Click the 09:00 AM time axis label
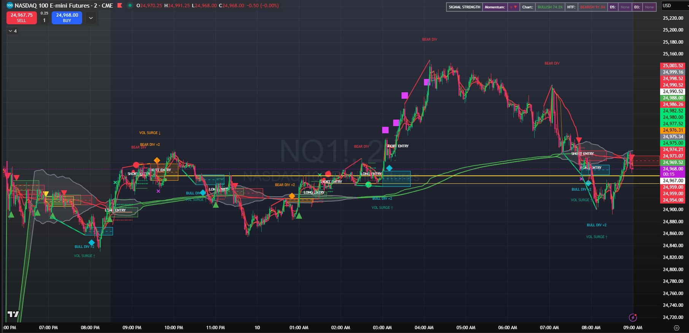Screen dimensions: 689x333 coord(633,328)
